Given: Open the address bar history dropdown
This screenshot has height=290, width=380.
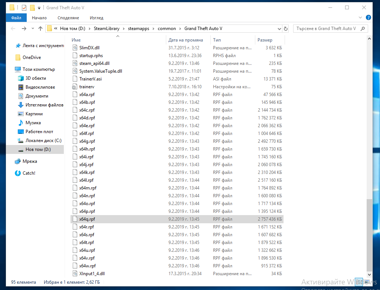Looking at the screenshot, I should (x=279, y=29).
